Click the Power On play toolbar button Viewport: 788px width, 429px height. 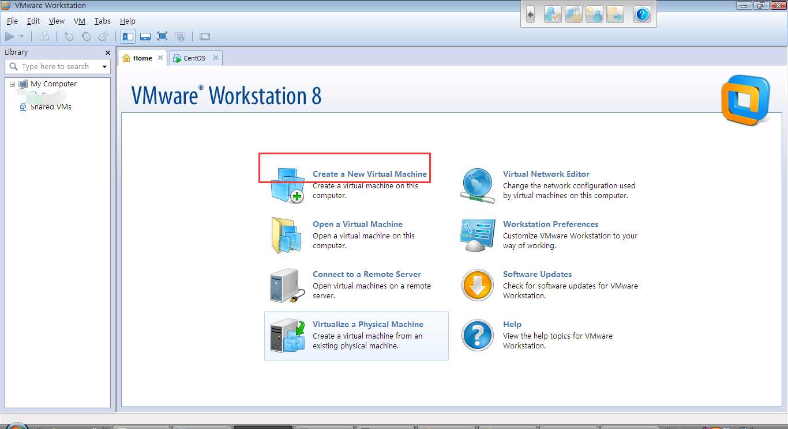[x=10, y=36]
